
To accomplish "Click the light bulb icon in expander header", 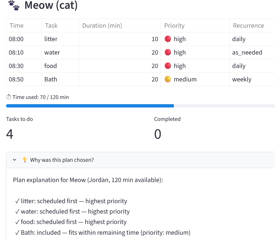I will coord(25,160).
